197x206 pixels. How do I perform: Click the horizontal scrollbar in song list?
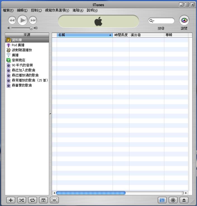coord(91,193)
